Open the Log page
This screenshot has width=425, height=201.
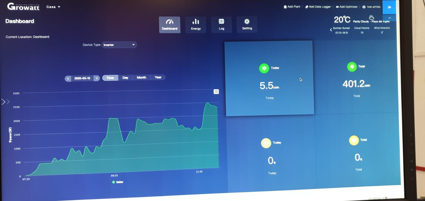tap(221, 25)
